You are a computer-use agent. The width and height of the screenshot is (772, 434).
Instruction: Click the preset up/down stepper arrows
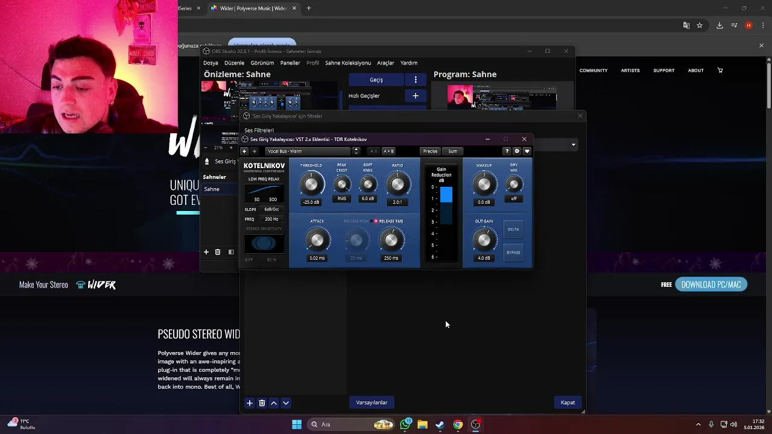point(356,151)
